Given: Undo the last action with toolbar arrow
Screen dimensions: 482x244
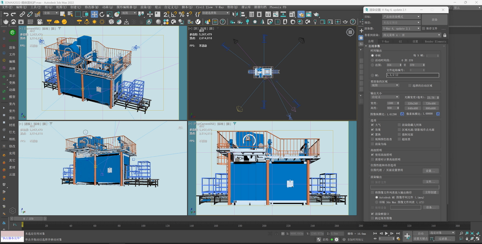Looking at the screenshot, I should 6,14.
